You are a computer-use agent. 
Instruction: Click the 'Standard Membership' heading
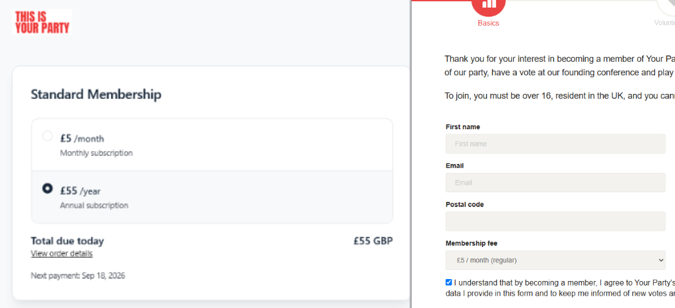click(x=96, y=95)
